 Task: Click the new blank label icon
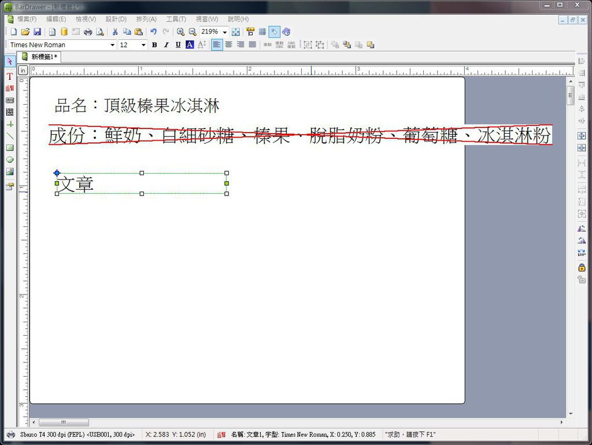14,32
